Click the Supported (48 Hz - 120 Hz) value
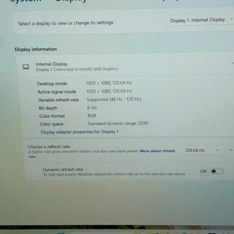 114,99
